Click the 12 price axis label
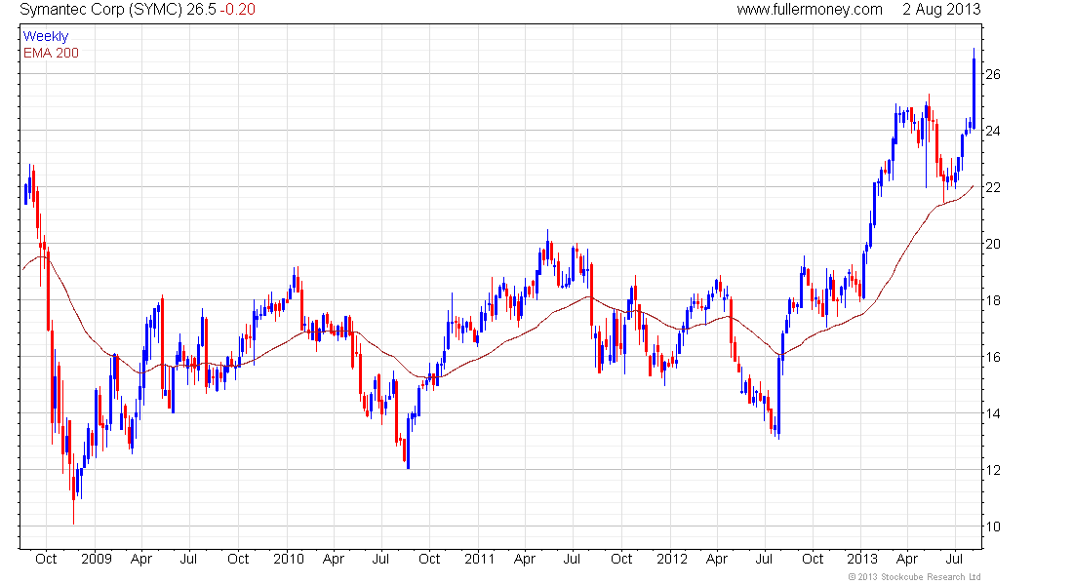Screen dimensions: 1073x585 992,470
